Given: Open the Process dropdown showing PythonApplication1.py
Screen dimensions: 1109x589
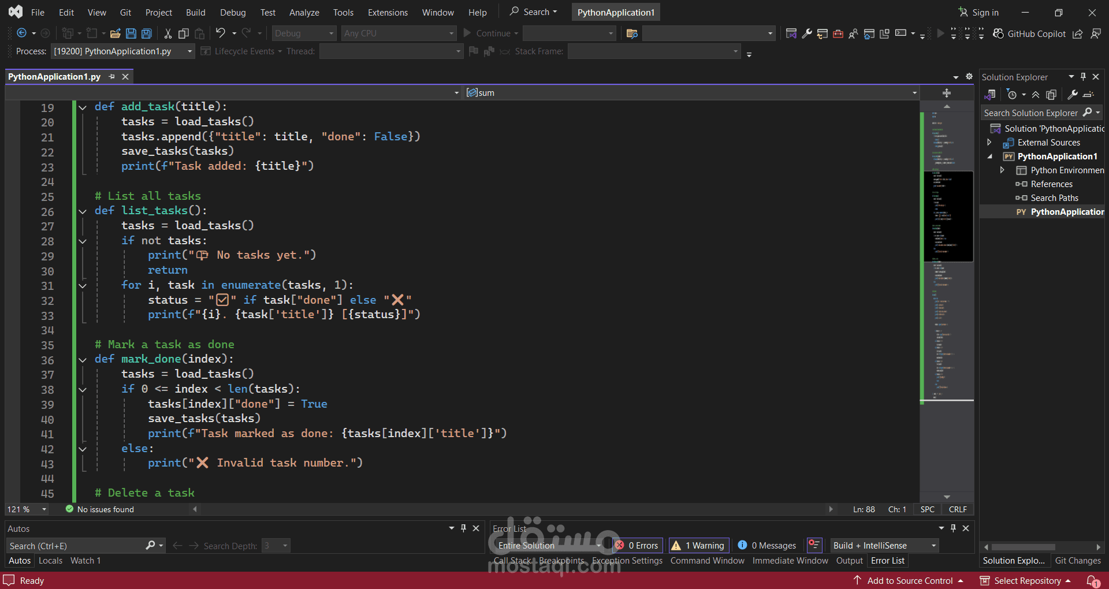Looking at the screenshot, I should pyautogui.click(x=122, y=51).
